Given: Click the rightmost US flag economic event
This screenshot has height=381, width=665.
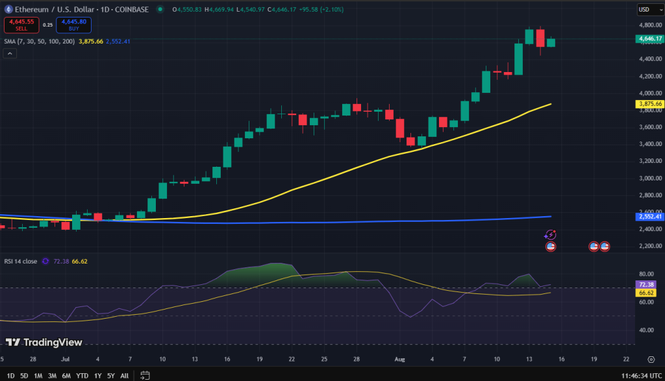Looking at the screenshot, I should coord(605,247).
